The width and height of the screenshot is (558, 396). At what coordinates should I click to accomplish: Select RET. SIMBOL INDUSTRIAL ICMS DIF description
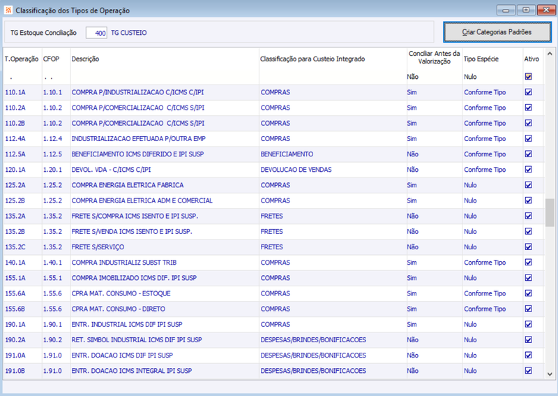point(137,340)
